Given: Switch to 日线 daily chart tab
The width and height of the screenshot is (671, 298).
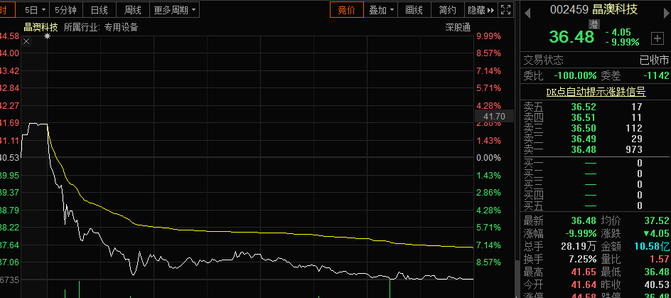Looking at the screenshot, I should [x=100, y=10].
